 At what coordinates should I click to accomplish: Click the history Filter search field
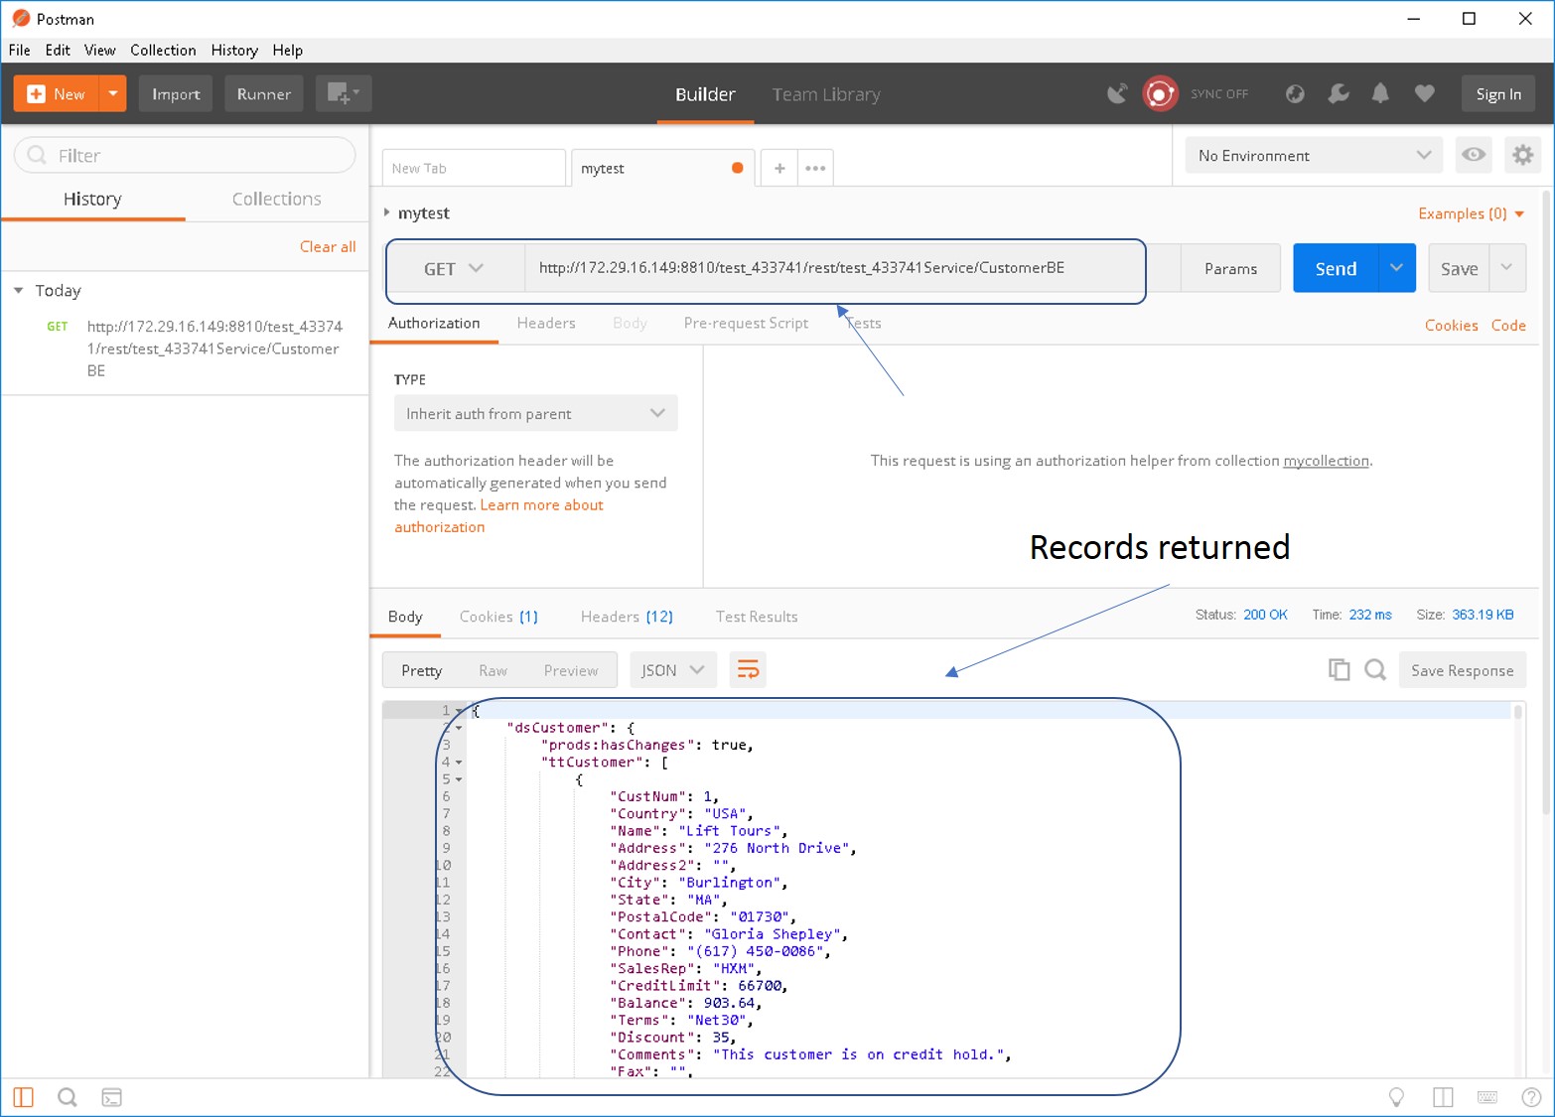(185, 155)
